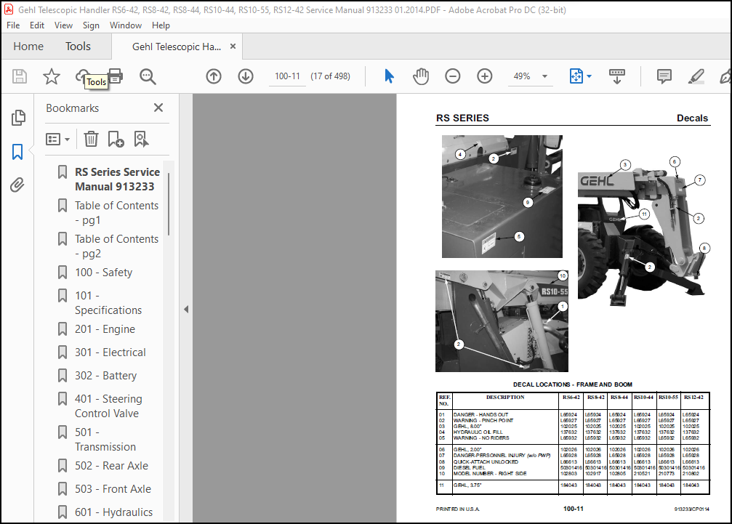Click the RS10-55 model decal photo
This screenshot has height=524, width=732.
(502, 321)
